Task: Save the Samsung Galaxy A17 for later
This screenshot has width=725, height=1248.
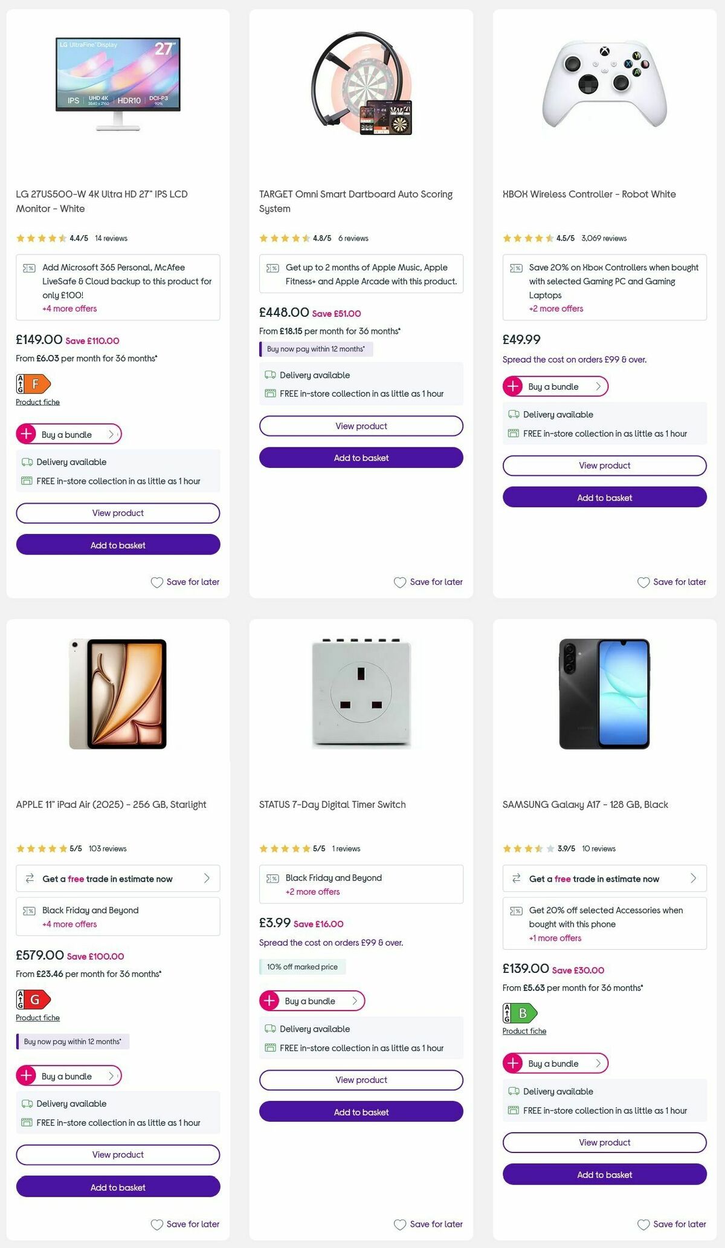Action: tap(672, 1224)
